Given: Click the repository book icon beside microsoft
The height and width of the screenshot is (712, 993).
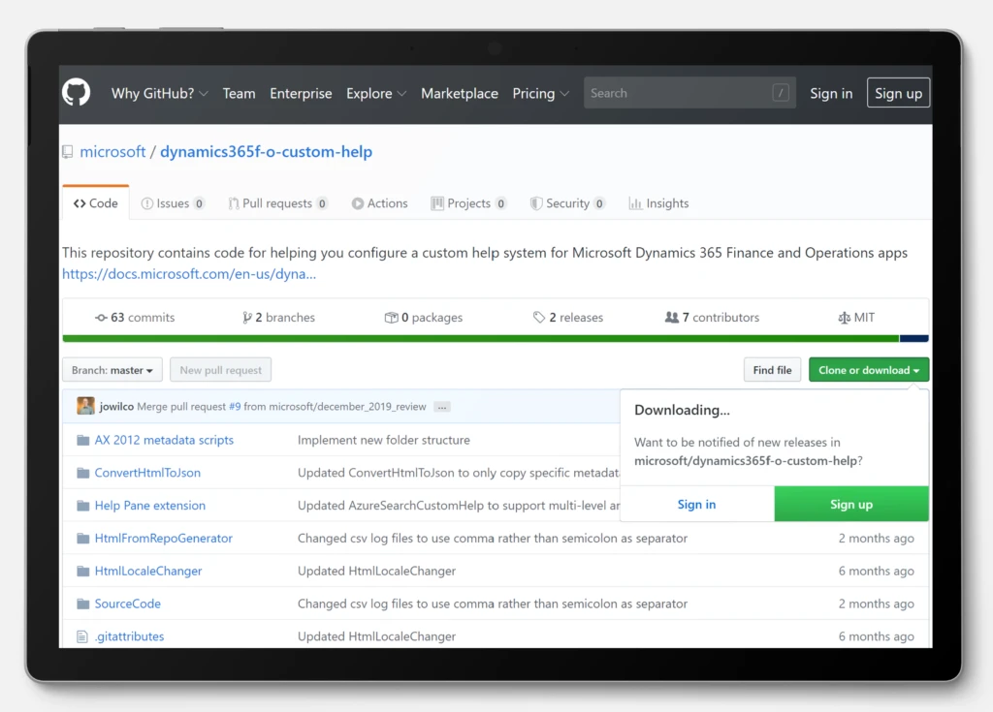Looking at the screenshot, I should [66, 152].
